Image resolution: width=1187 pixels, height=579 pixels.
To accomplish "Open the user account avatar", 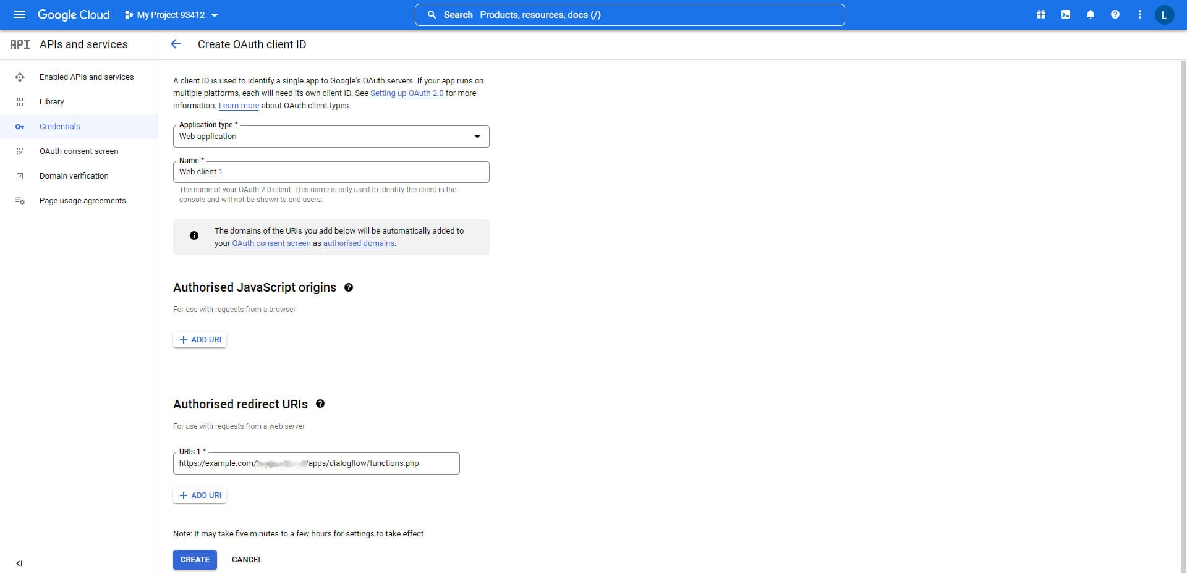I will pos(1165,14).
